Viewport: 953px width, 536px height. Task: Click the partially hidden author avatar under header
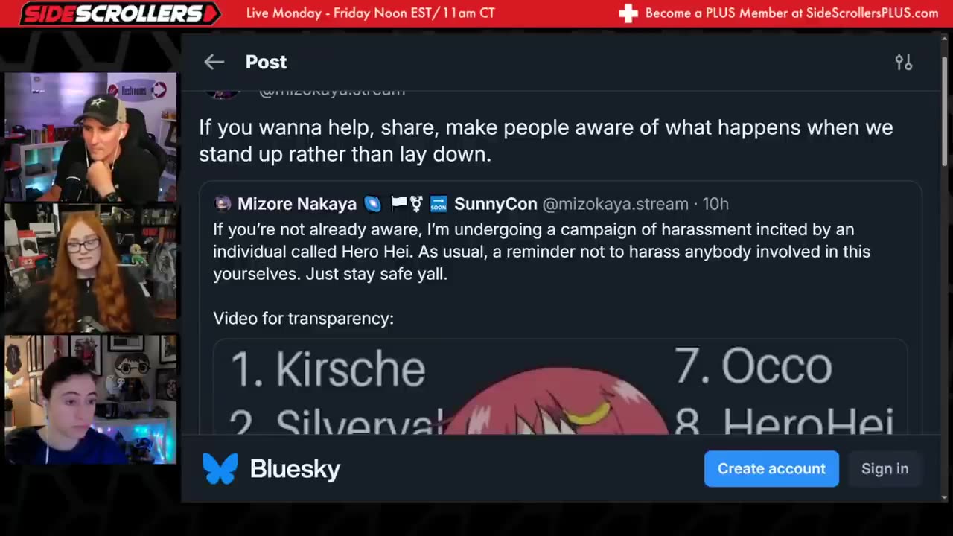[x=223, y=92]
